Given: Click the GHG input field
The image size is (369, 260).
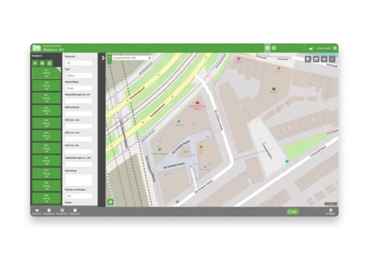Looking at the screenshot, I should pyautogui.click(x=78, y=139).
